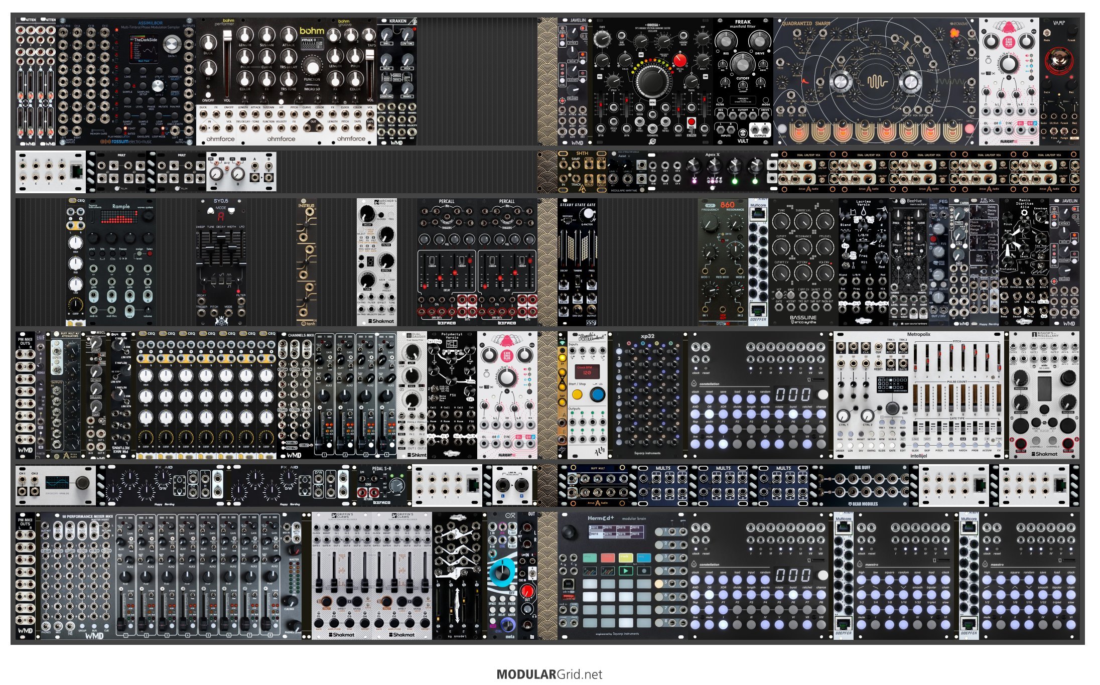Click the bohm ATTACK knob
The width and height of the screenshot is (1100, 685).
pos(289,35)
